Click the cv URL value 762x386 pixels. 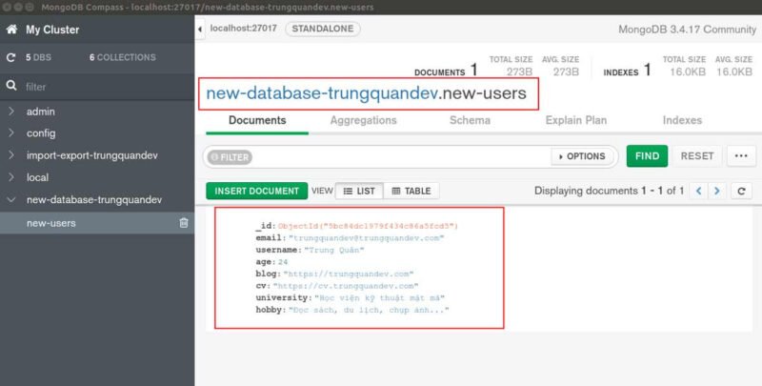346,286
